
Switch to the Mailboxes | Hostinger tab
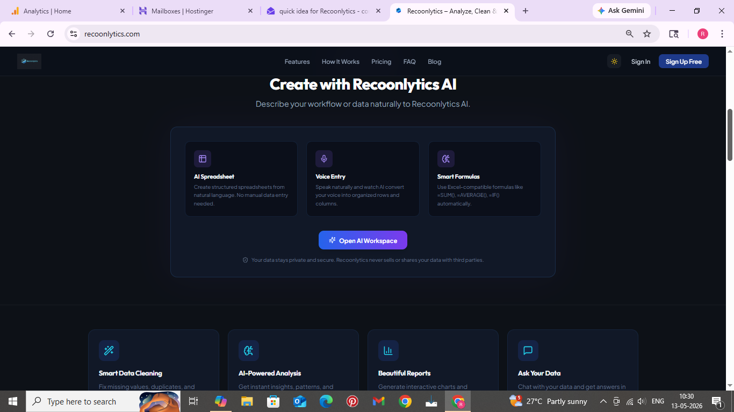coord(195,11)
